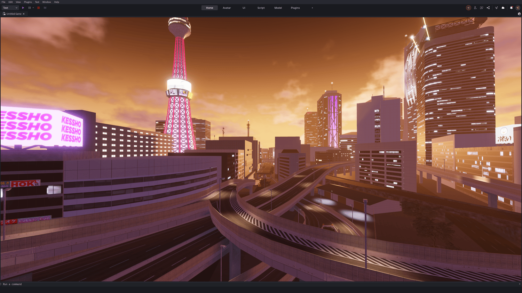Open the Assistant sparkle icon
Image resolution: width=522 pixels, height=293 pixels.
click(x=497, y=8)
